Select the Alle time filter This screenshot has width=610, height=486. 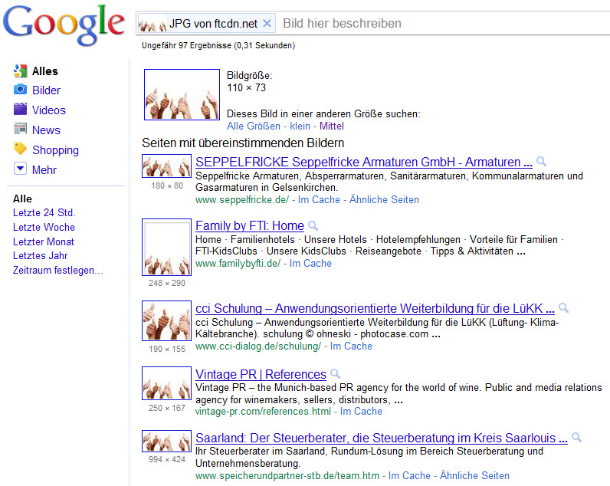22,199
